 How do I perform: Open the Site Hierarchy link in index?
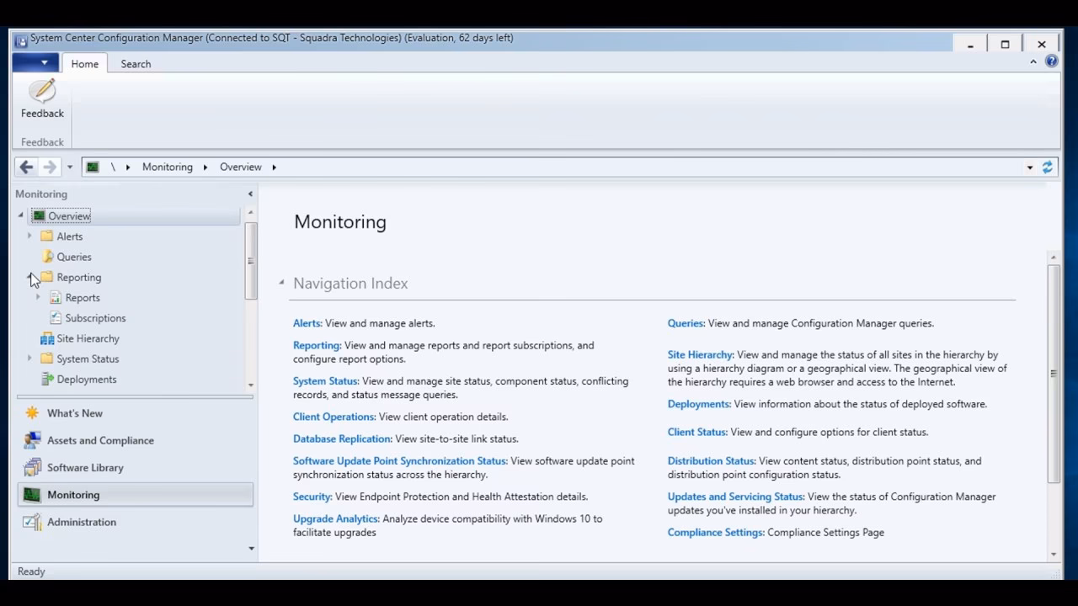pyautogui.click(x=701, y=355)
